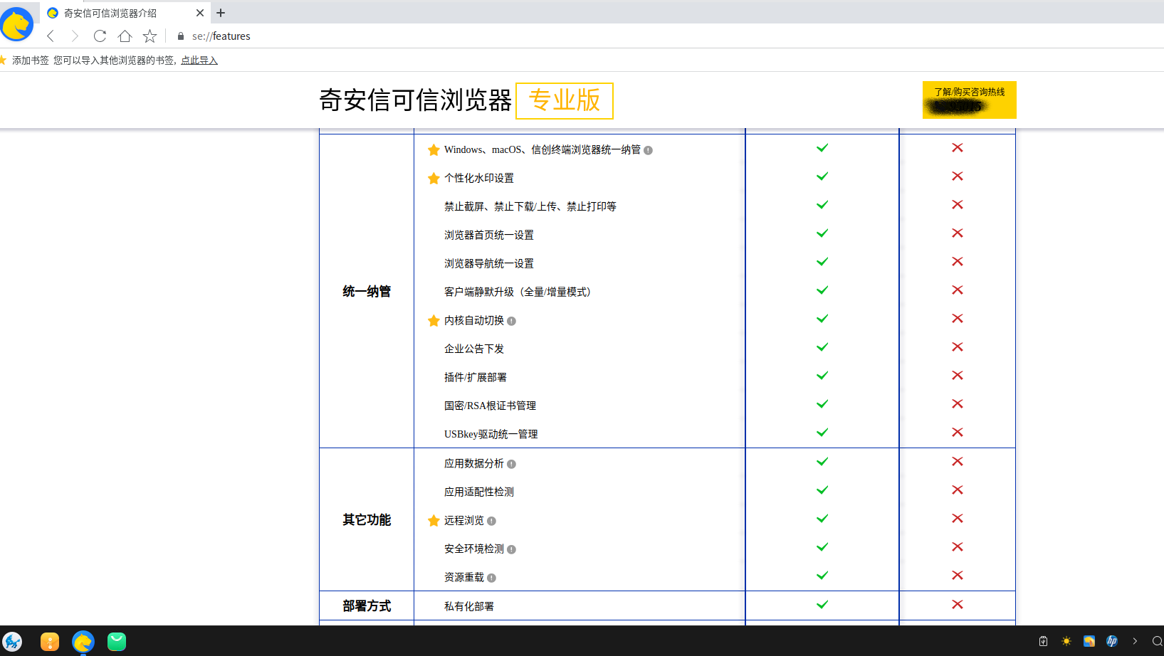Click the text 客户端静默升级（全量/增量模式）

point(520,292)
